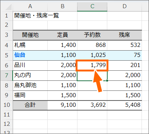Select row 3 header
The width and height of the screenshot is (149, 134).
(6, 35)
